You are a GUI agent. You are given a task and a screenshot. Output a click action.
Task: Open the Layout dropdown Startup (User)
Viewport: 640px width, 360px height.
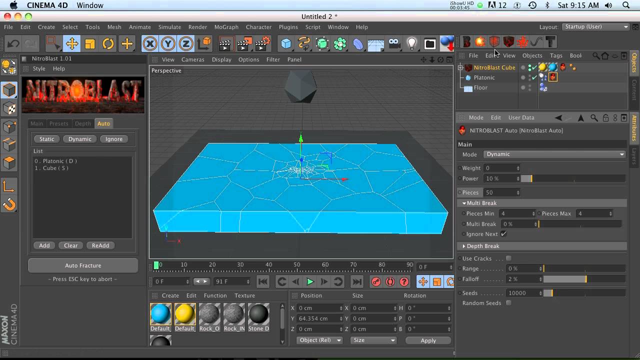pyautogui.click(x=596, y=26)
